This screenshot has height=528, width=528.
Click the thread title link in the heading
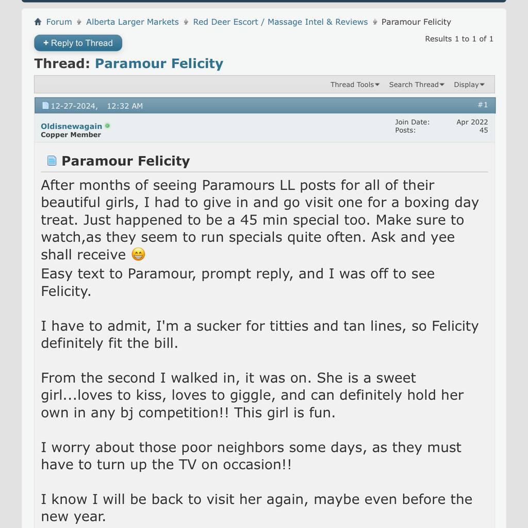point(159,64)
